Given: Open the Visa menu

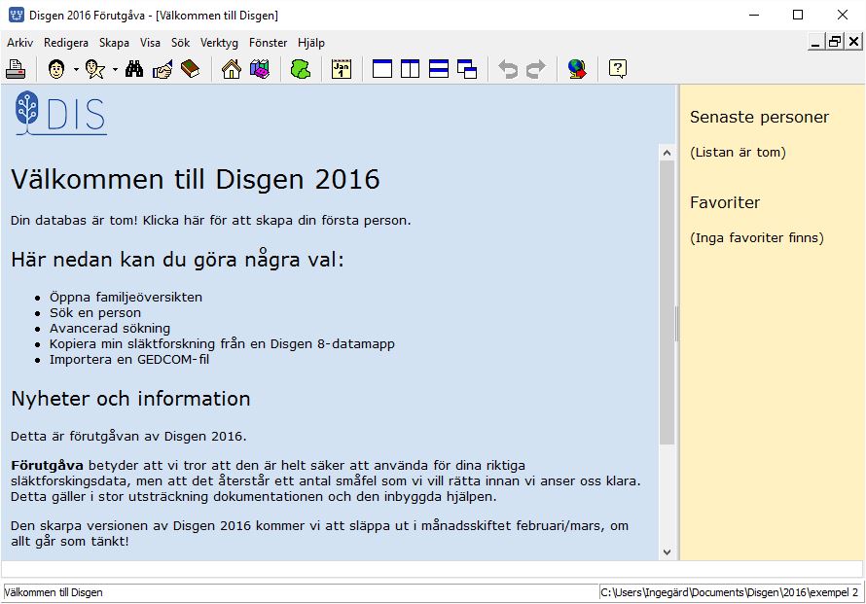Looking at the screenshot, I should click(150, 43).
